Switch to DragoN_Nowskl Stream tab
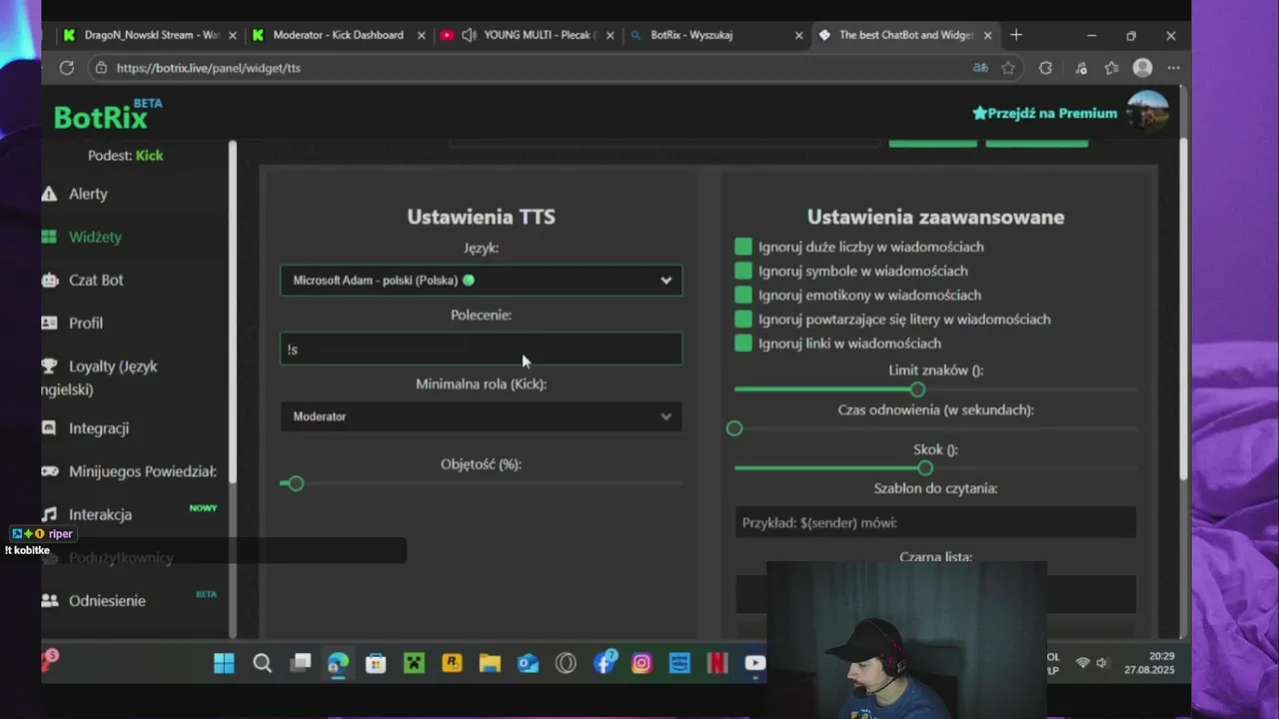 click(150, 35)
